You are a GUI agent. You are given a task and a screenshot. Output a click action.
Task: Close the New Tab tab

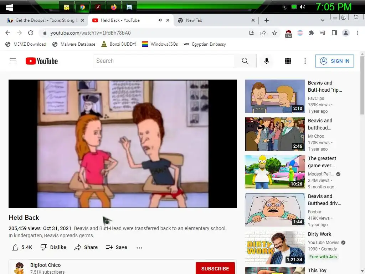(253, 20)
